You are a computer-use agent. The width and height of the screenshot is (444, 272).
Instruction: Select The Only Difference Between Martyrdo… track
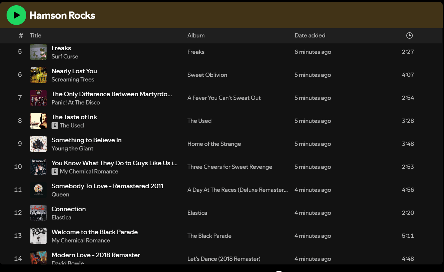pos(112,94)
